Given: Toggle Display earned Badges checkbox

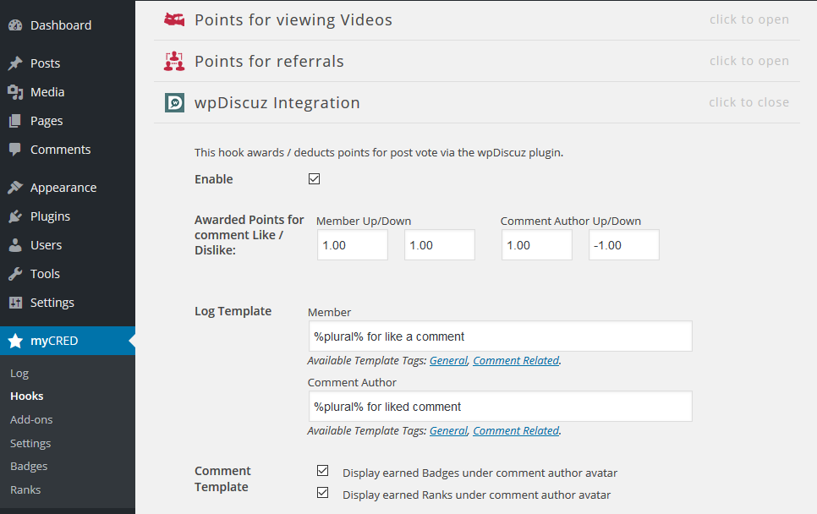Looking at the screenshot, I should pyautogui.click(x=322, y=472).
